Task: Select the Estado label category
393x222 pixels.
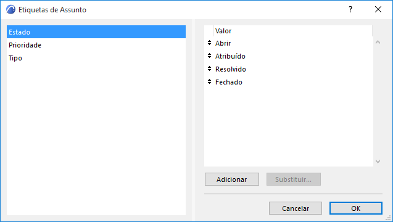Action: pos(96,32)
